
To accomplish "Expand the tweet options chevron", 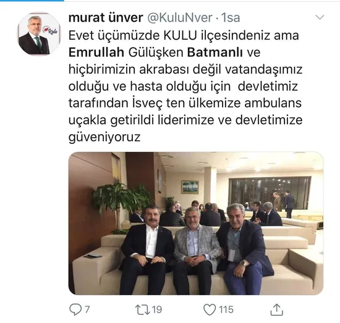I will tap(320, 17).
